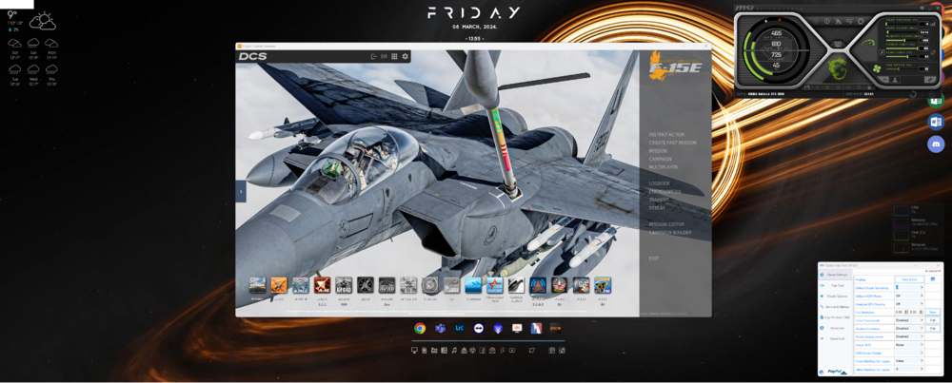This screenshot has height=383, width=952.
Task: Open Discord desktop icon
Action: tap(937, 144)
